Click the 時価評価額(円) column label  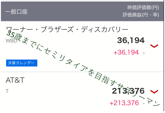143,8
